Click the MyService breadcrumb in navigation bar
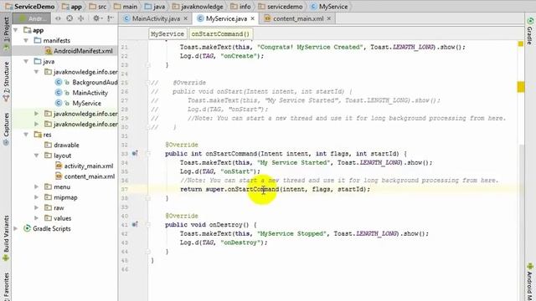The width and height of the screenshot is (536, 301). 329,7
